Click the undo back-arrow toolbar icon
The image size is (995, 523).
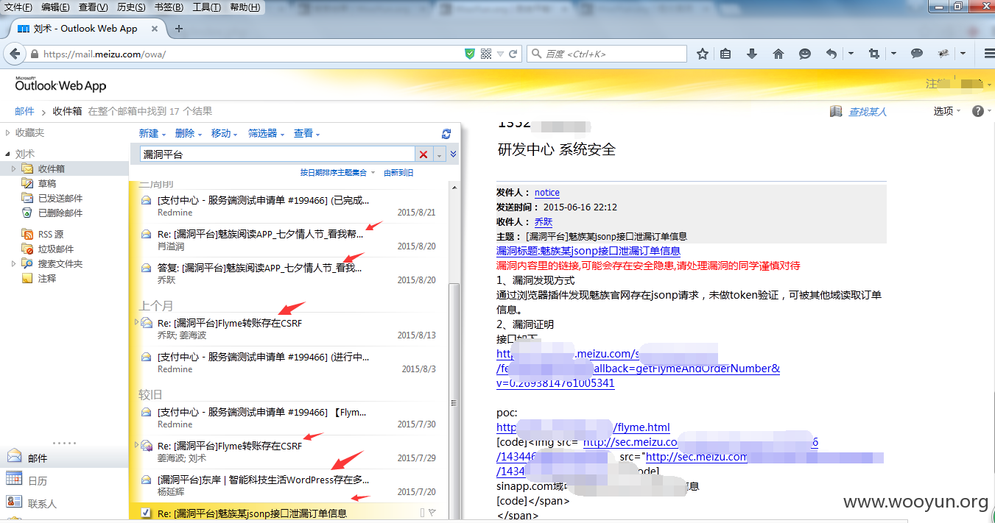click(831, 54)
